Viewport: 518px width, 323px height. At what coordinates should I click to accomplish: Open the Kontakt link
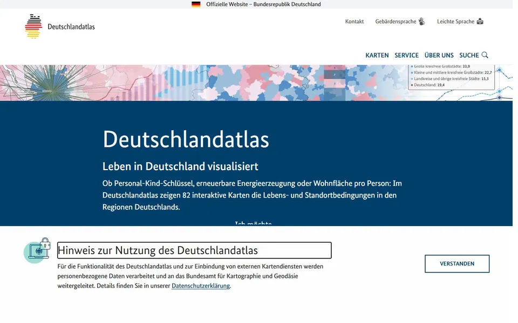point(355,22)
